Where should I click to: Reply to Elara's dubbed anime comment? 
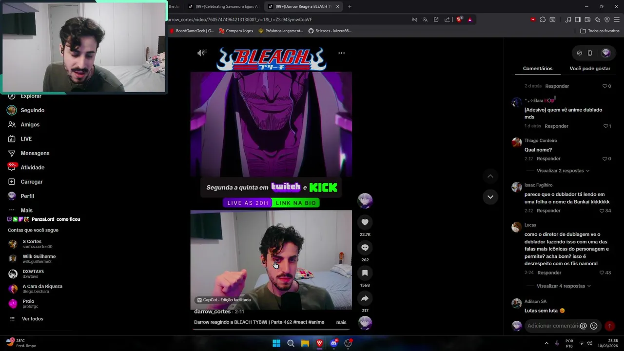(x=556, y=126)
